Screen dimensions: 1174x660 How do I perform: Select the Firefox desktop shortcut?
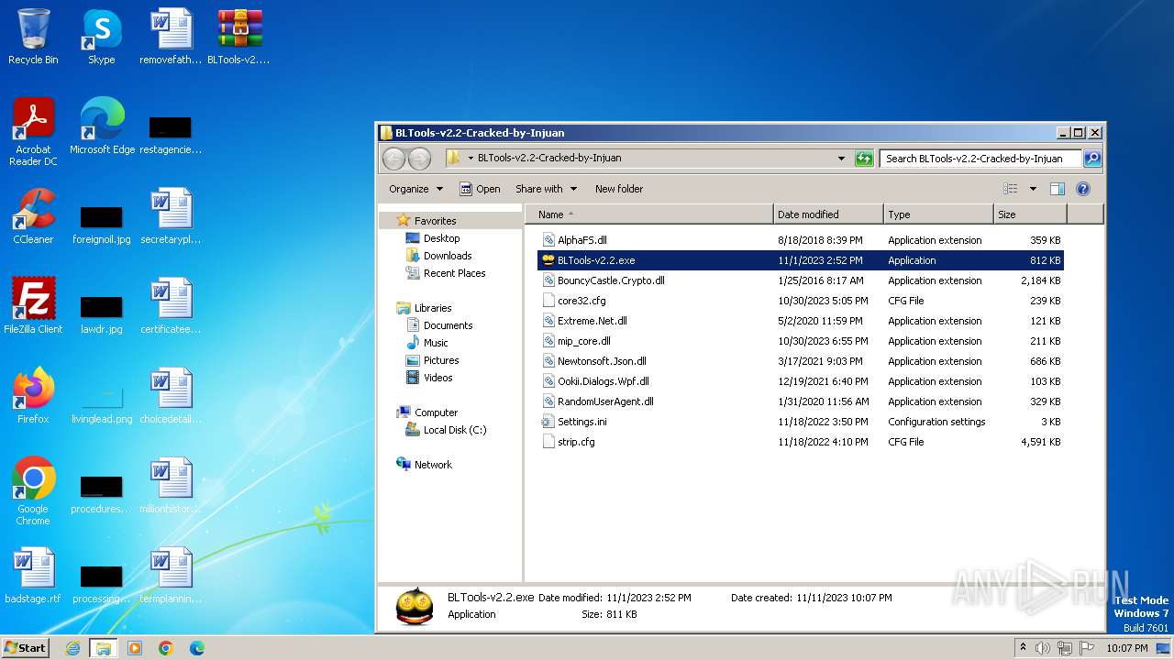tap(33, 396)
